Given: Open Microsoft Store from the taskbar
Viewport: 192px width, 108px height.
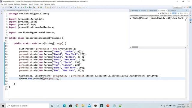Looking at the screenshot, I should 70,106.
